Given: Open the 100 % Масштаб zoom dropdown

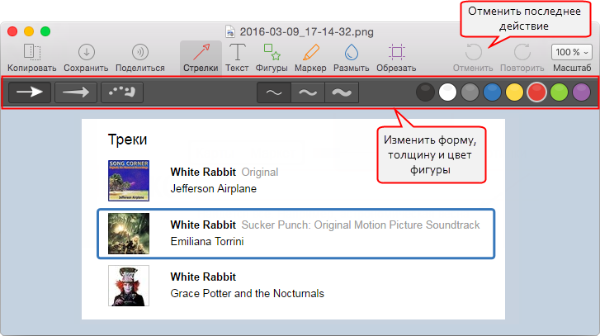Looking at the screenshot, I should 571,52.
